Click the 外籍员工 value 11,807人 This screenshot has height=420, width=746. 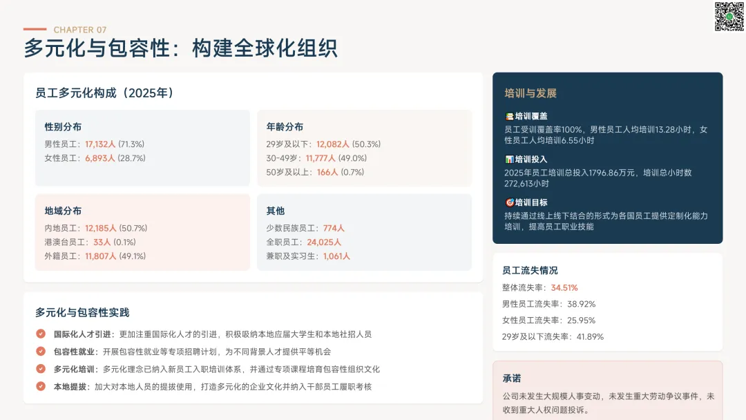tap(101, 256)
